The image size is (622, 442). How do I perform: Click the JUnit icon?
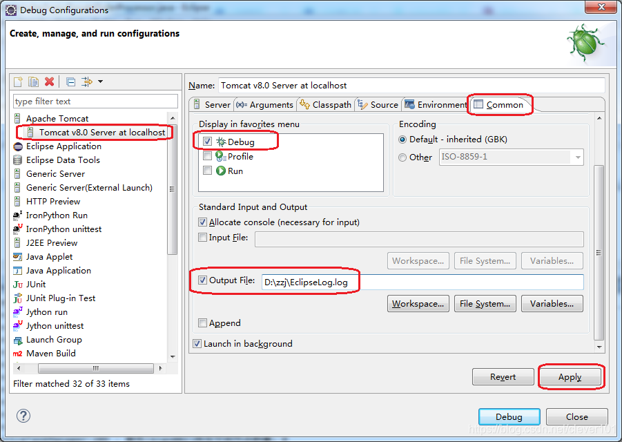[x=18, y=285]
